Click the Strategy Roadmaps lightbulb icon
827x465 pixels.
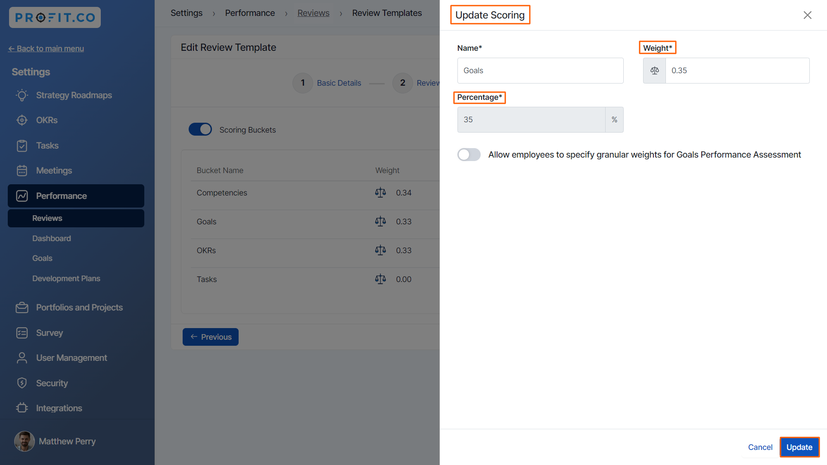[22, 95]
